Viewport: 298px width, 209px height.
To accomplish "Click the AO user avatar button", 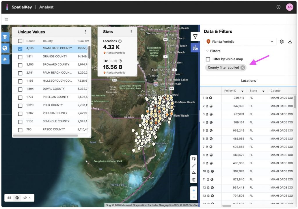I will coord(289,7).
